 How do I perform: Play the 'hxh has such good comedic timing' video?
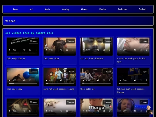point(120,80)
